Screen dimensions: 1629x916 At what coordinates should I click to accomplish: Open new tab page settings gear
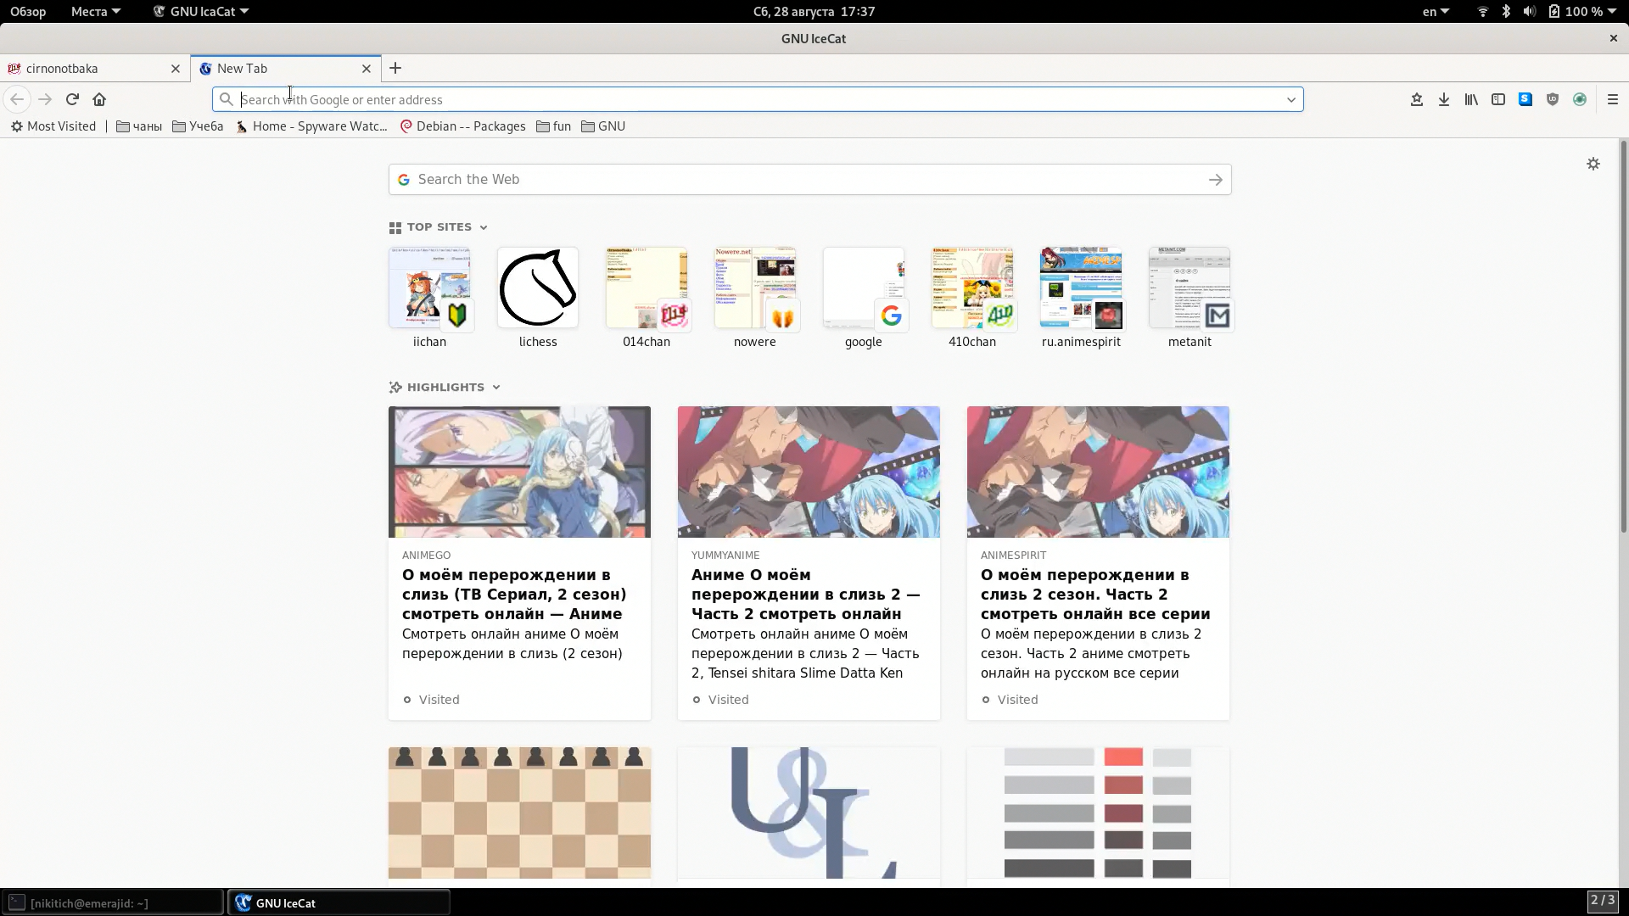click(1593, 164)
